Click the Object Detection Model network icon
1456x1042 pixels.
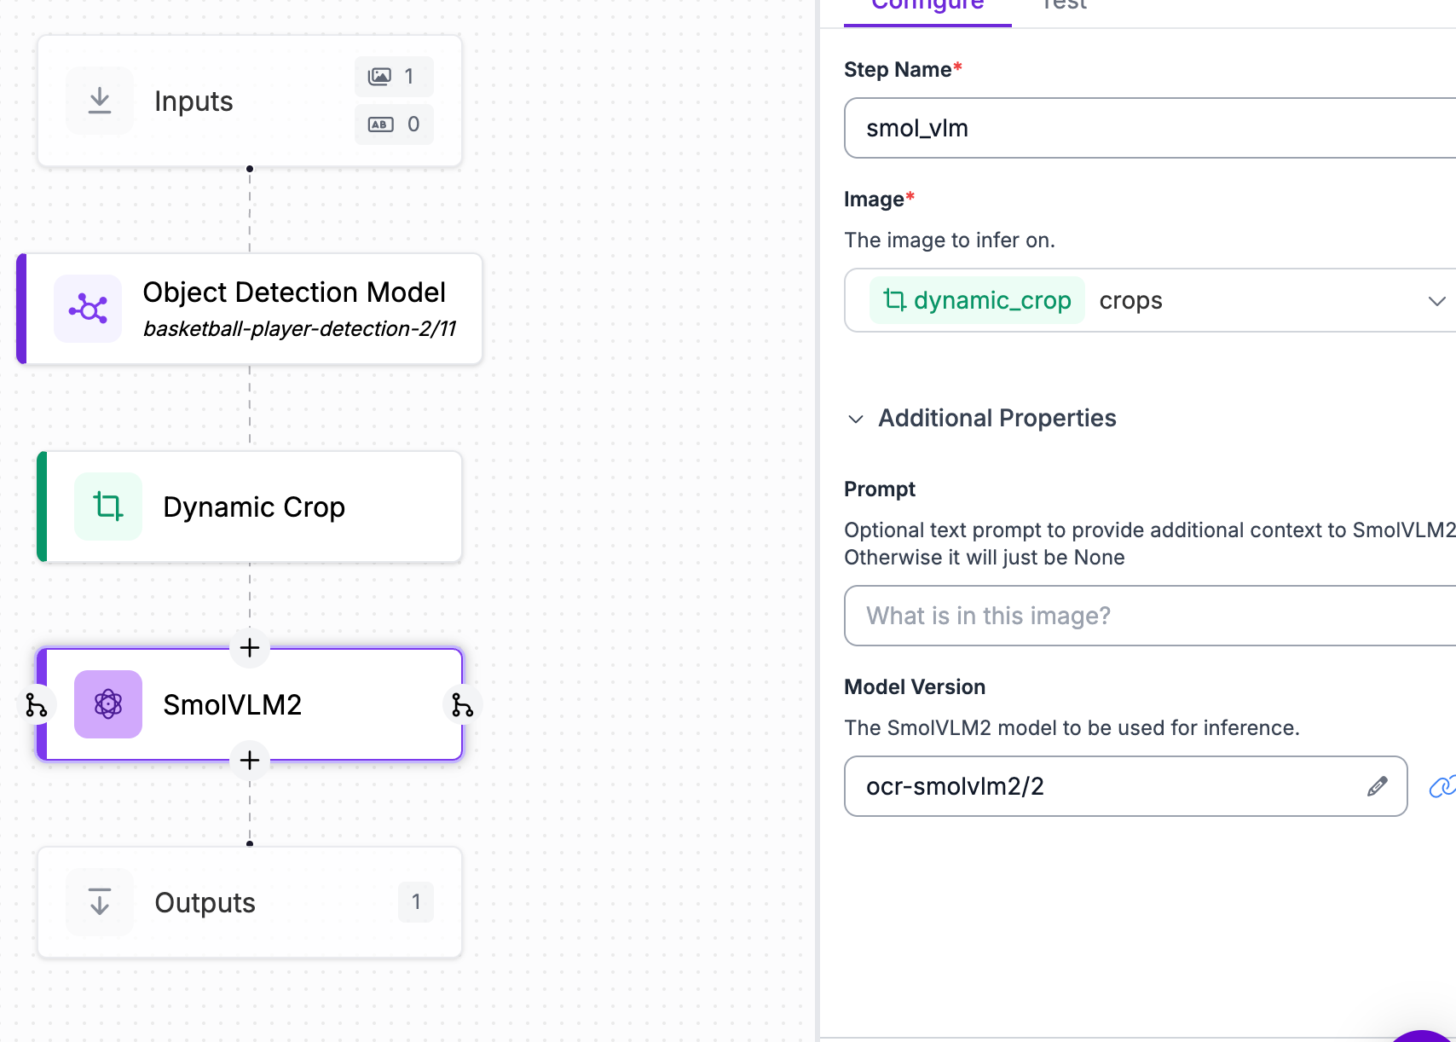tap(88, 309)
